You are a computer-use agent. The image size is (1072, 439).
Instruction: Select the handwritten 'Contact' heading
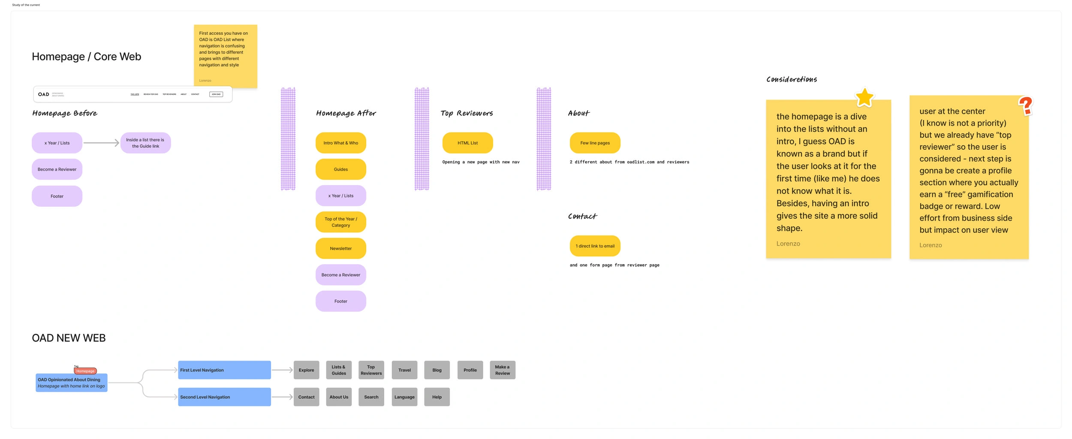click(582, 216)
